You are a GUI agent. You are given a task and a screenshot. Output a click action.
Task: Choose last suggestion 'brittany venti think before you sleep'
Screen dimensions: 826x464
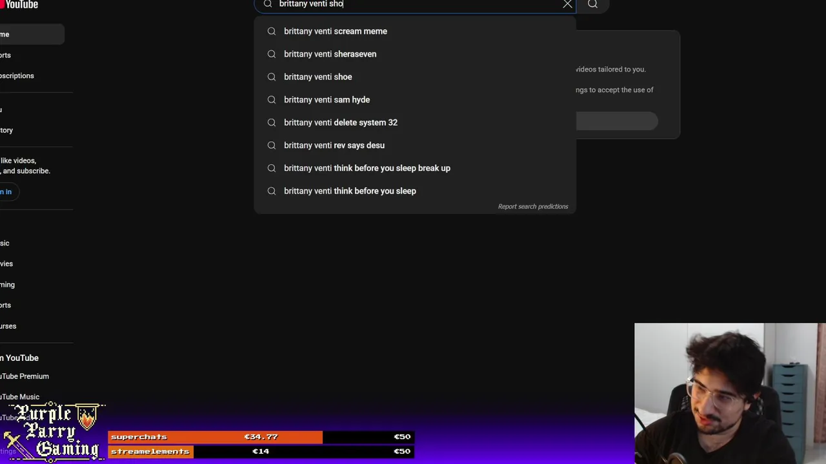click(x=415, y=191)
